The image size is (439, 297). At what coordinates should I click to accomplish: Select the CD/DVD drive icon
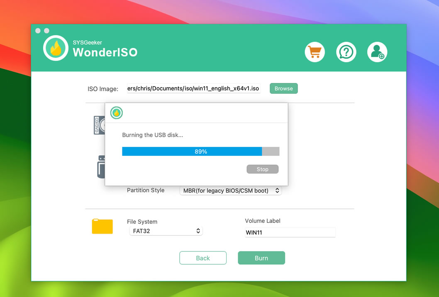[99, 125]
